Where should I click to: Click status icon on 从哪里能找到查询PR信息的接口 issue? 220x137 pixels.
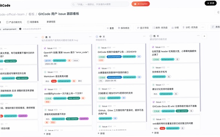tap(99, 68)
